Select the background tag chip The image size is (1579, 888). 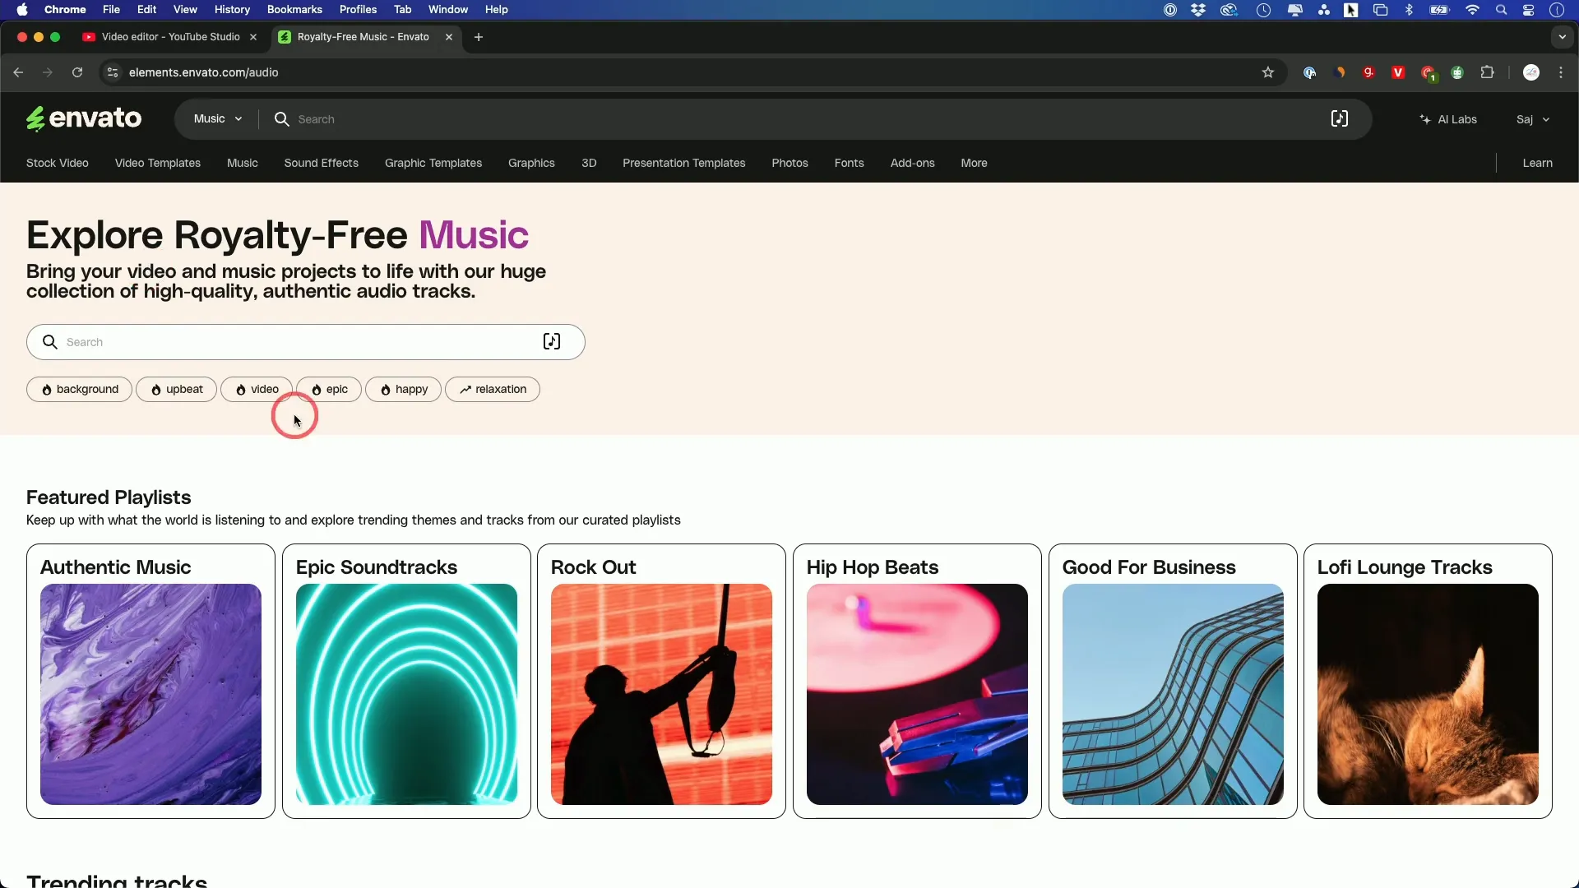point(80,390)
